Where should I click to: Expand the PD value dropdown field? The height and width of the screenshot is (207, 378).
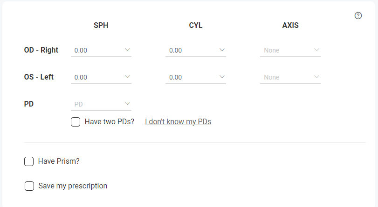pyautogui.click(x=101, y=104)
